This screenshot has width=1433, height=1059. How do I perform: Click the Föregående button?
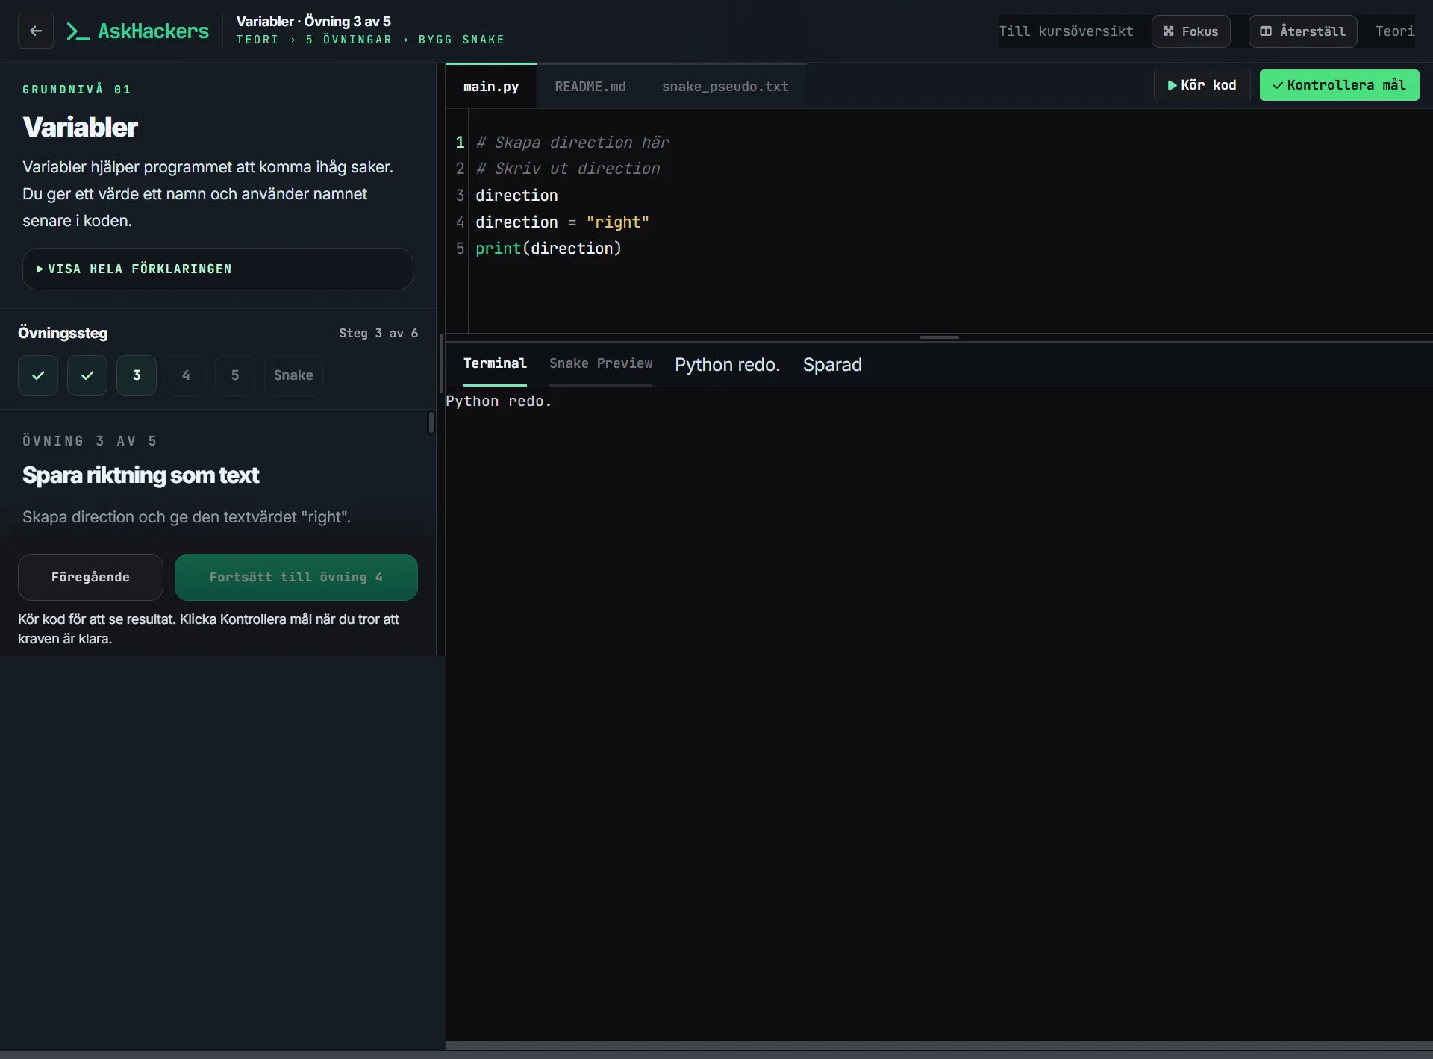pos(90,577)
